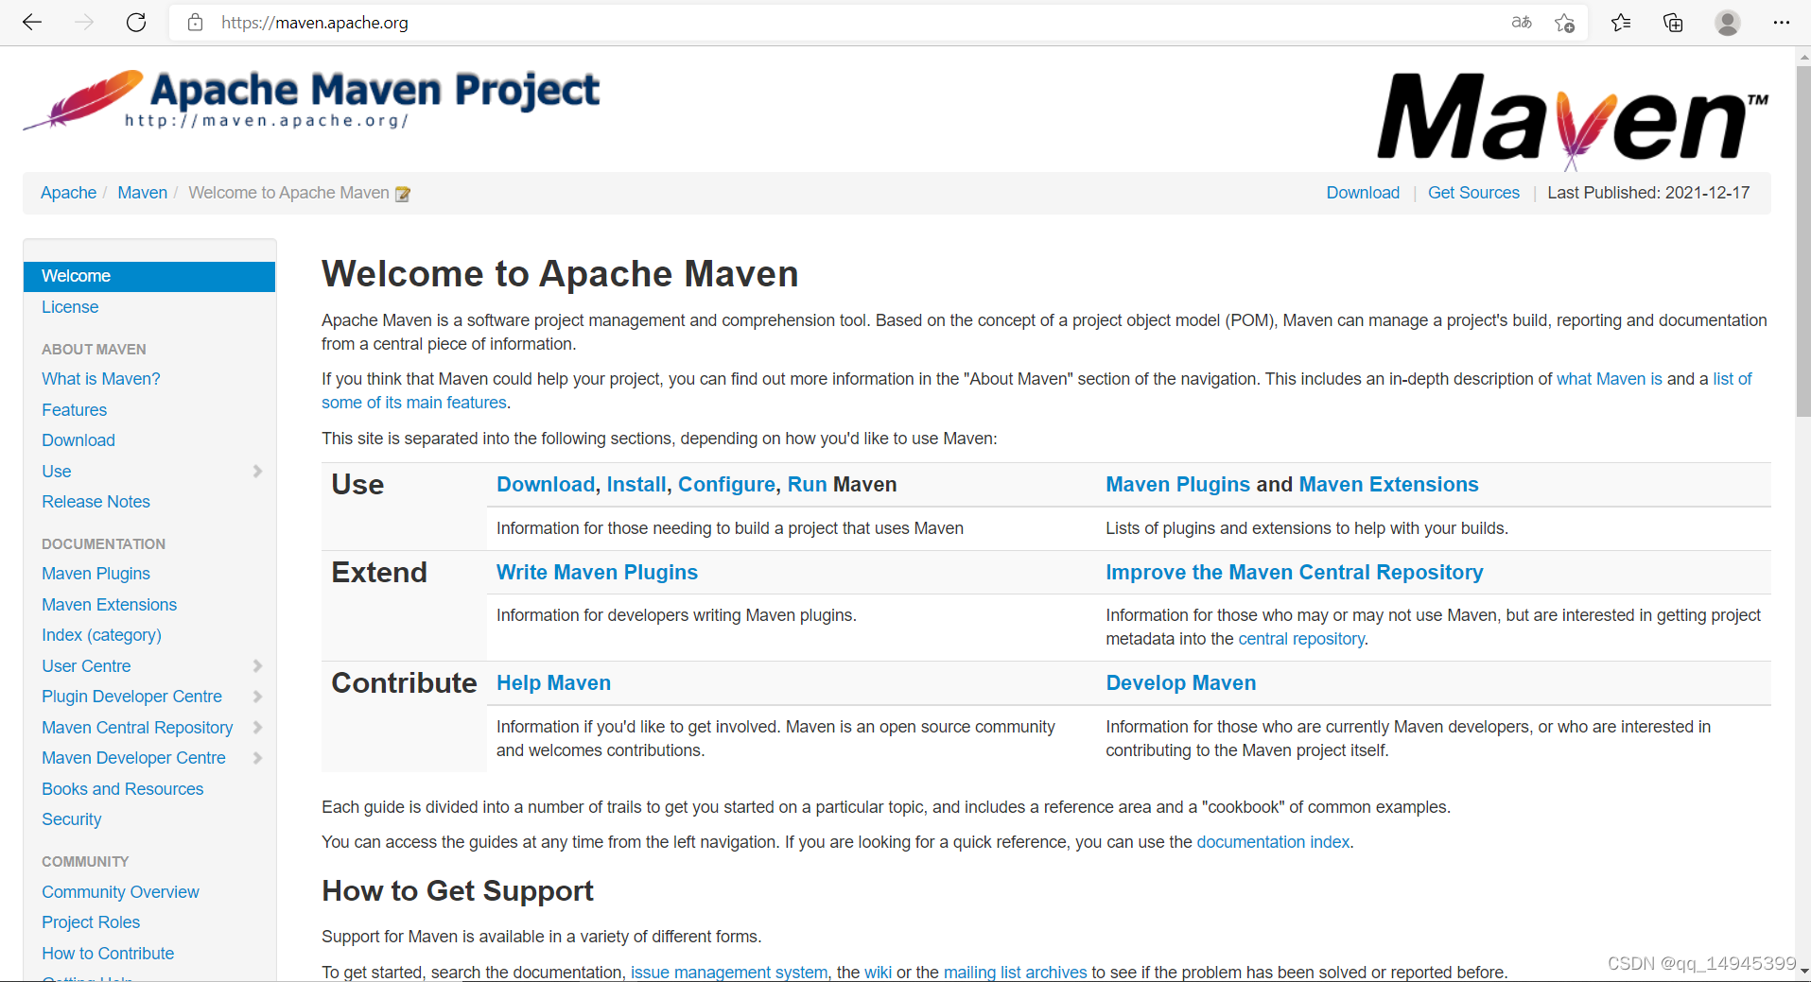Open the browser settings ellipsis menu

click(x=1782, y=23)
